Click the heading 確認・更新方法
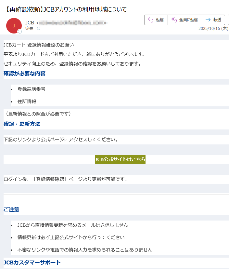Screen dimensions: 229x269 pyautogui.click(x=22, y=124)
